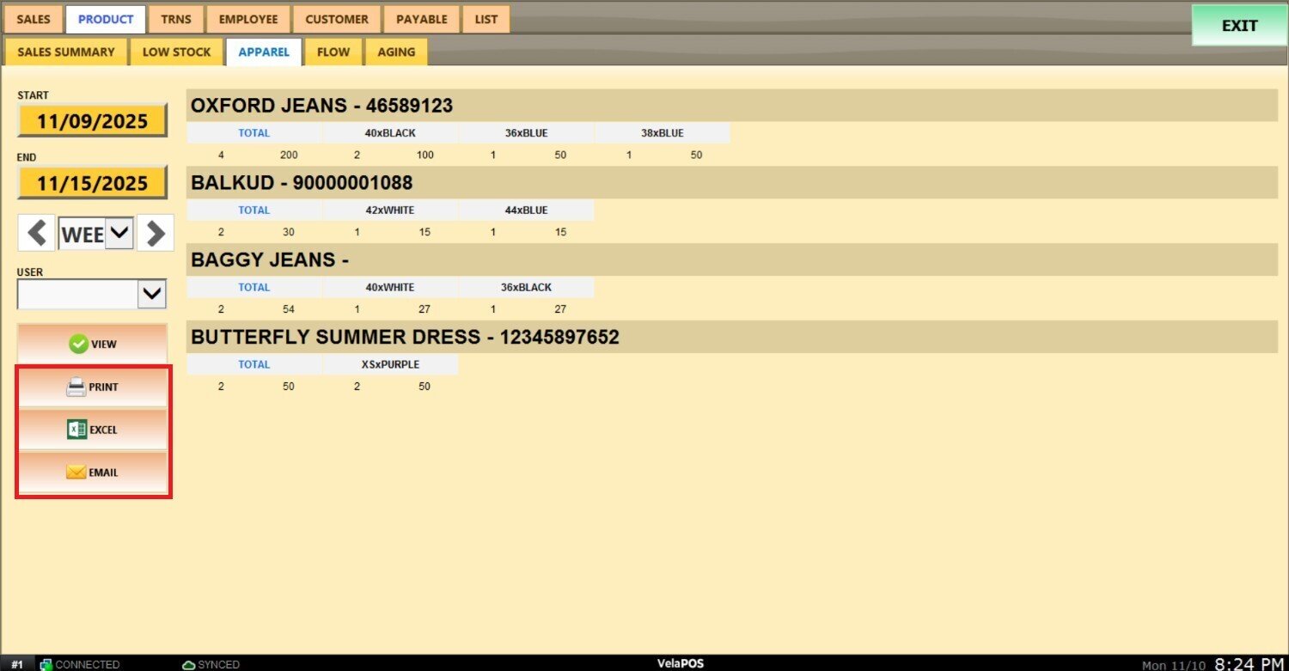Viewport: 1289px width, 671px height.
Task: Click the envelope Email icon
Action: click(76, 472)
